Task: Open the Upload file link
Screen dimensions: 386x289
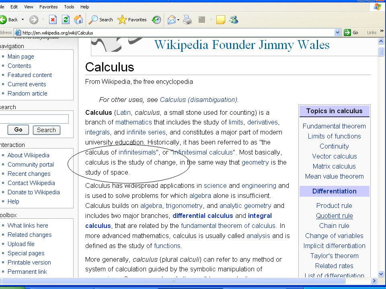Action: (x=21, y=244)
